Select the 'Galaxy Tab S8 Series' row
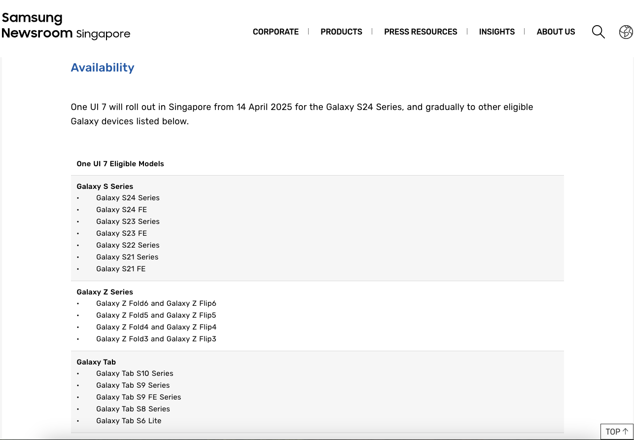 pos(133,409)
